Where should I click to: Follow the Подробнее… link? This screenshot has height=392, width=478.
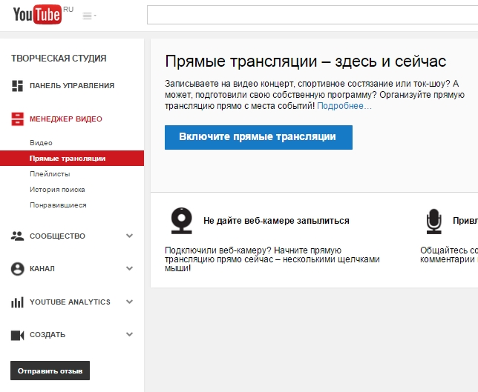point(344,106)
